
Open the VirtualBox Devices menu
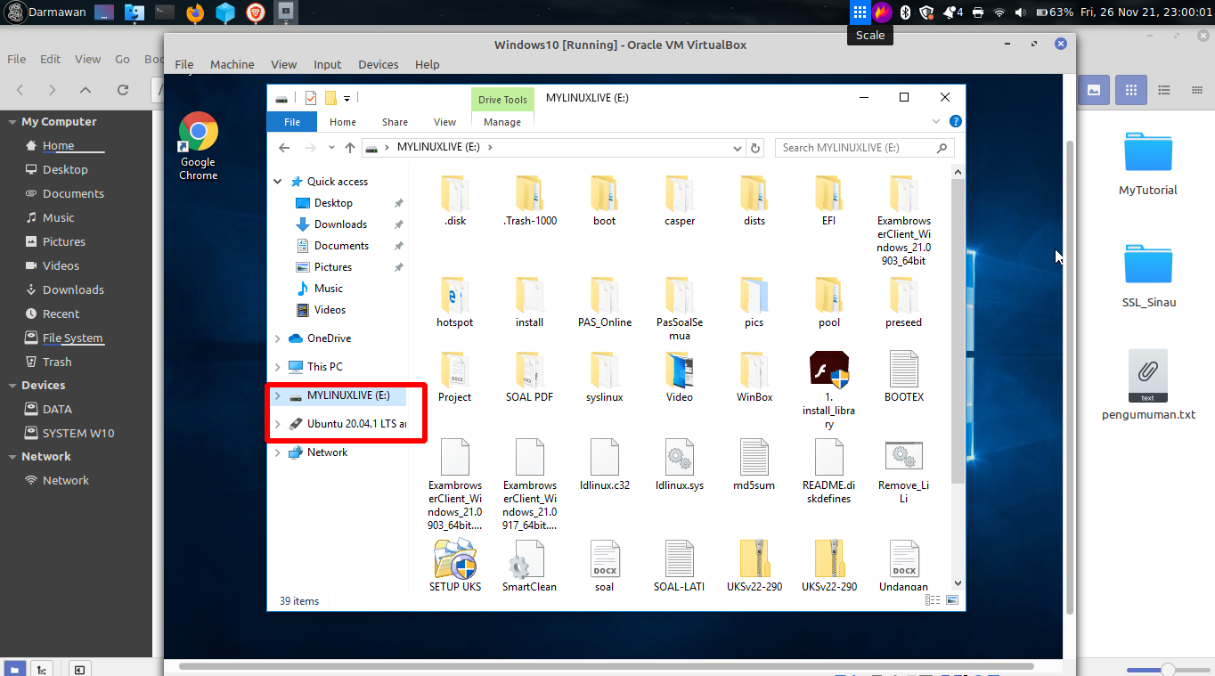coord(378,64)
